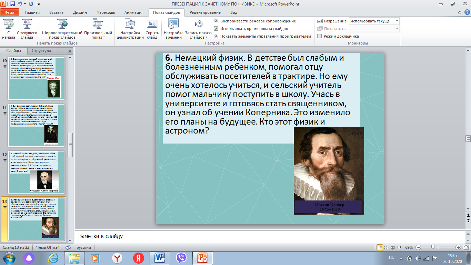This screenshot has height=265, width=471.
Task: Open Разрешение resolution combo box
Action: (374, 21)
